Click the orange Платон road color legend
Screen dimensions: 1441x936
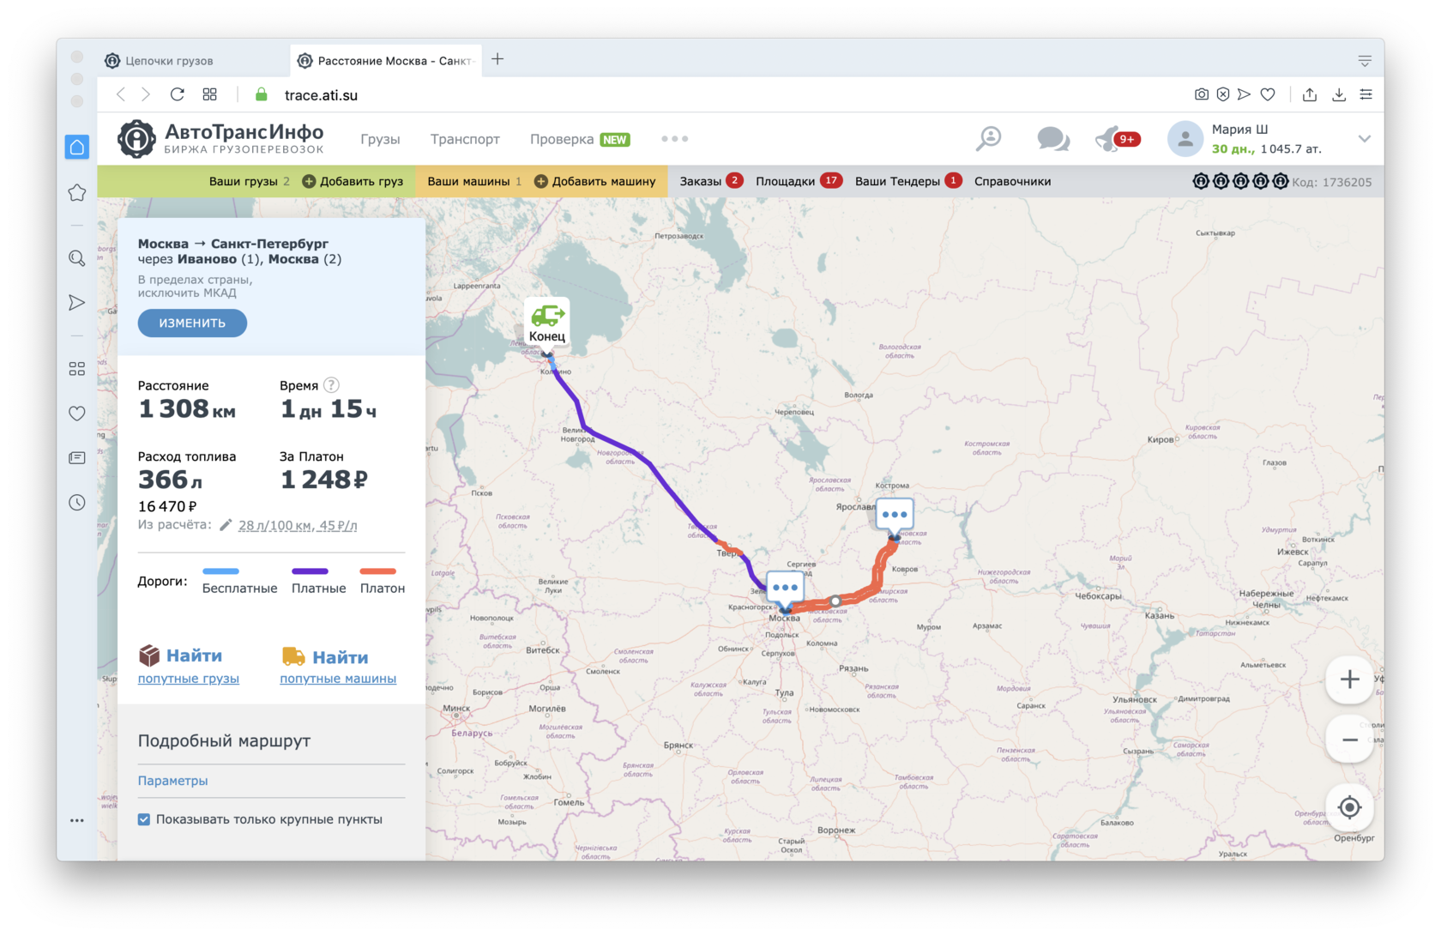378,571
